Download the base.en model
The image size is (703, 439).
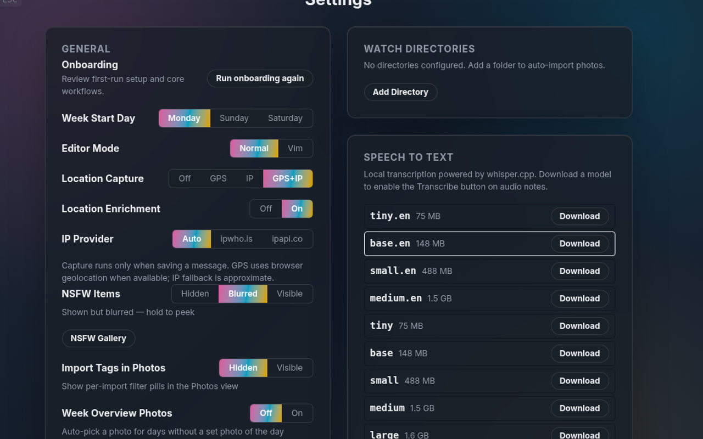click(x=579, y=244)
